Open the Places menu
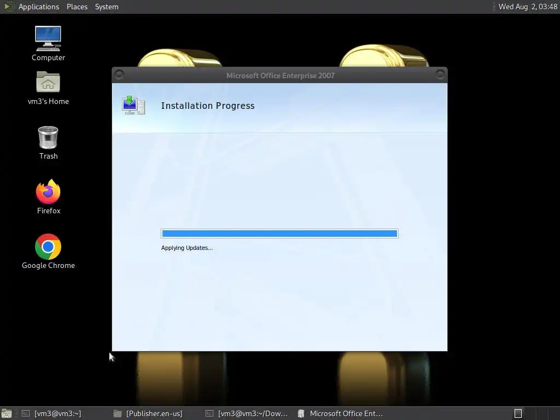Screen dimensions: 560x420 [77, 7]
